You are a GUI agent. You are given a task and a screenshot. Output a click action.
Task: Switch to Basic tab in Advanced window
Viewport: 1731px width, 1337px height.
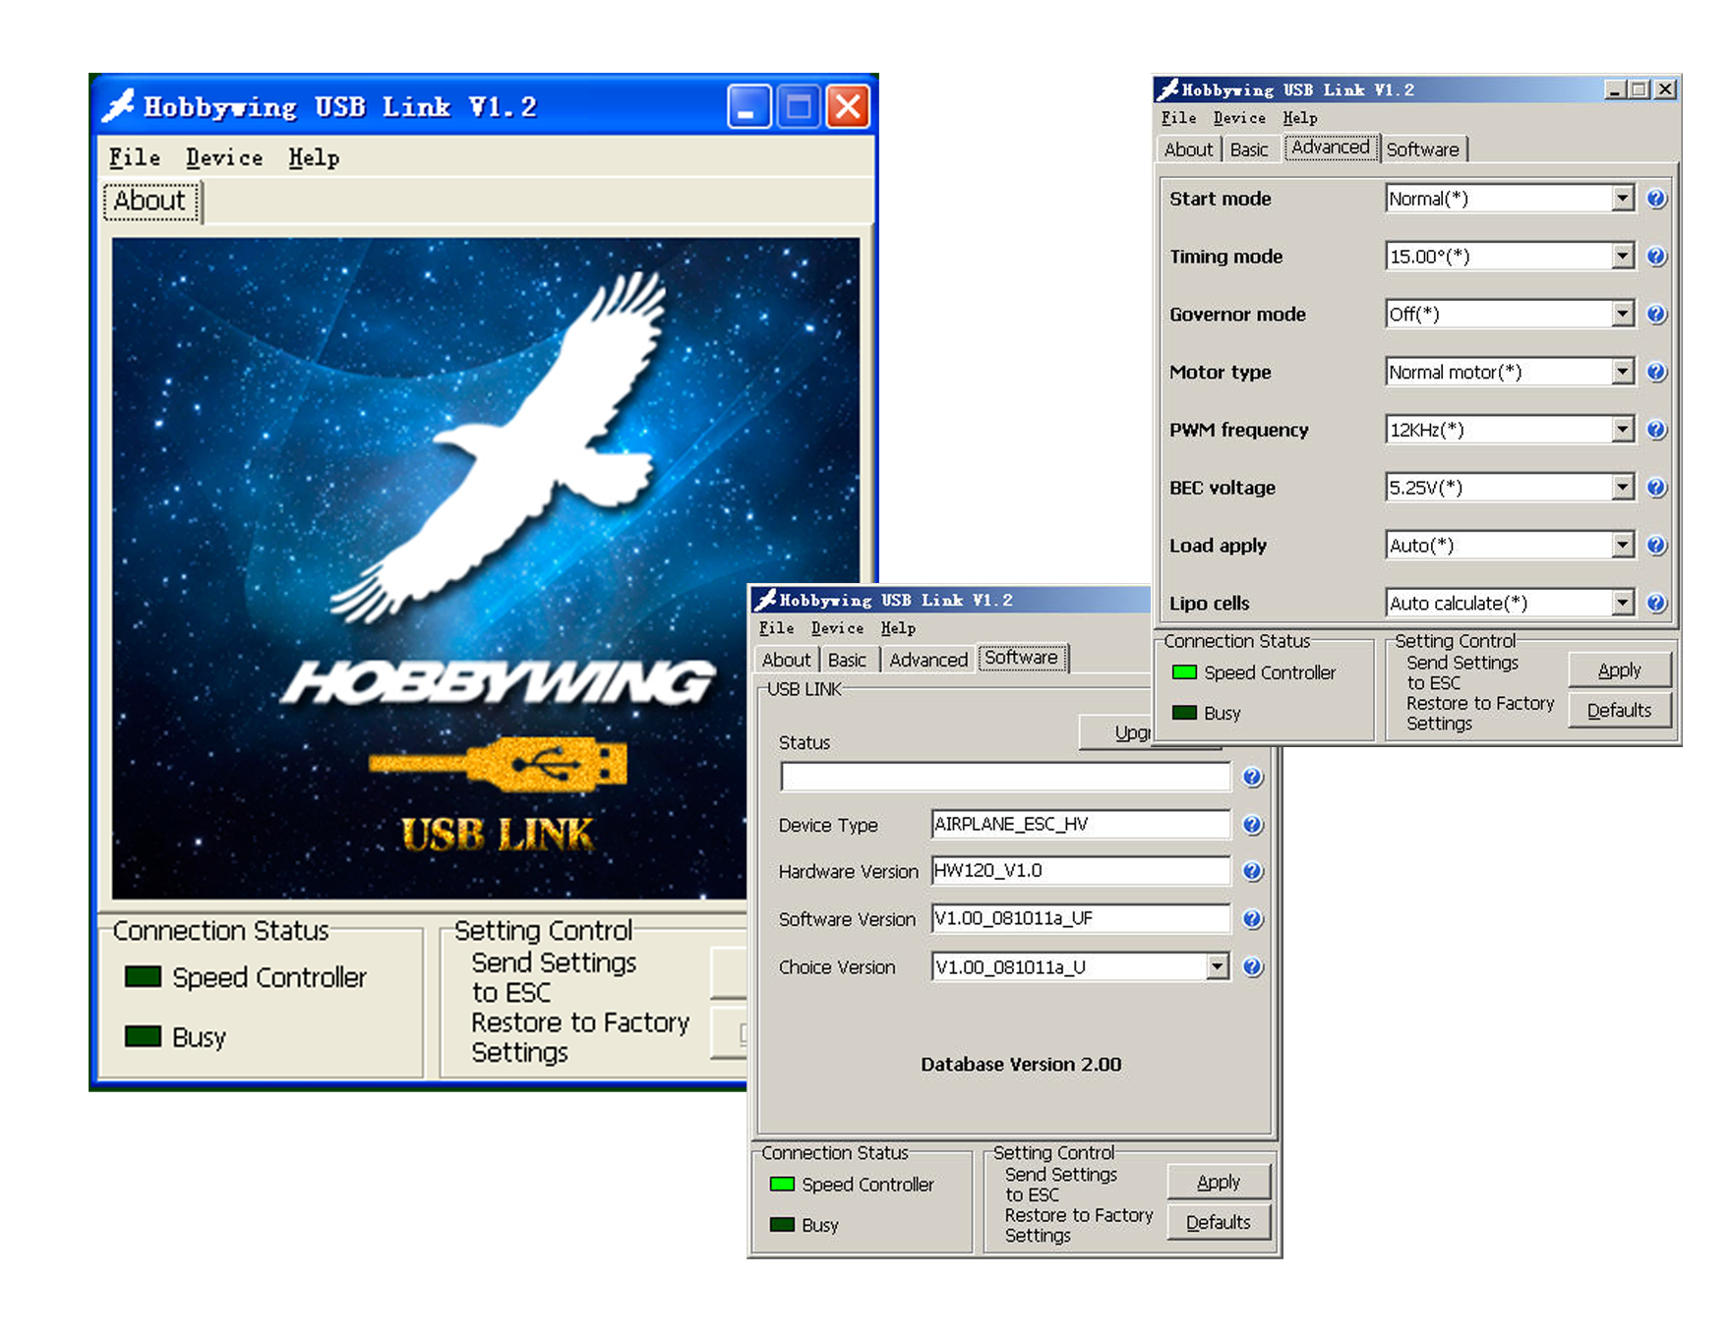tap(1249, 149)
